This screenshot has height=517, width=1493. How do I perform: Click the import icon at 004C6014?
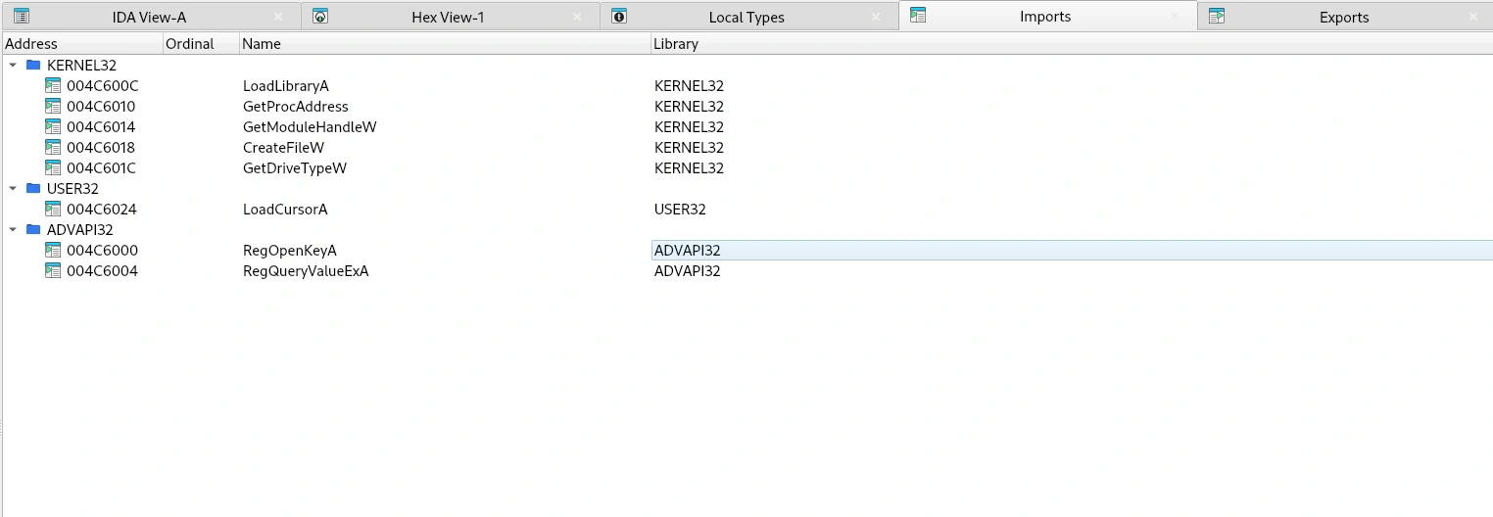click(x=53, y=126)
